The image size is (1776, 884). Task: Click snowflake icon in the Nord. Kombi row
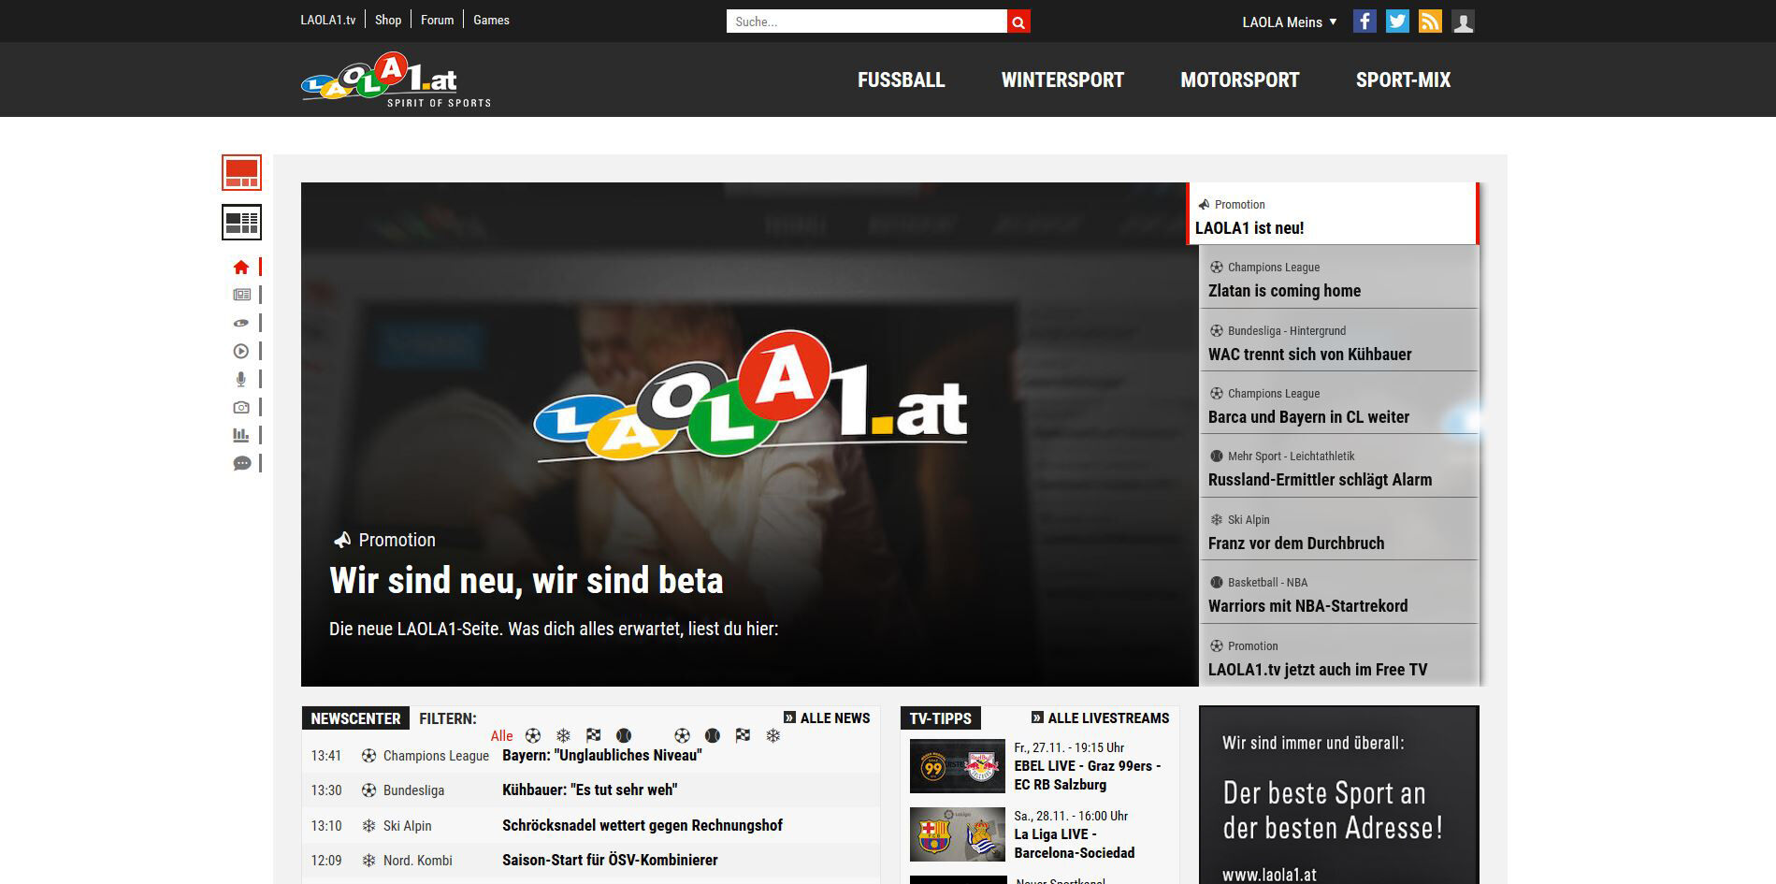368,861
